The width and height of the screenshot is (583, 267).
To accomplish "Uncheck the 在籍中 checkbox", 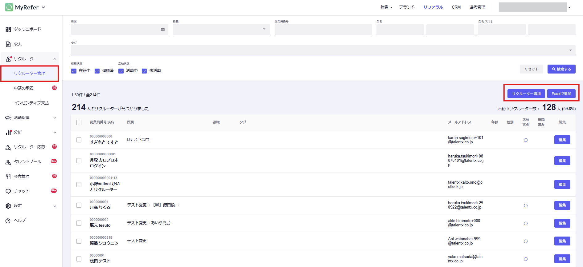I will tap(74, 71).
